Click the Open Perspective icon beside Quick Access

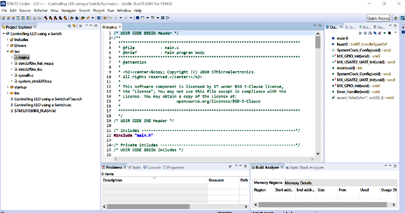[x=395, y=18]
